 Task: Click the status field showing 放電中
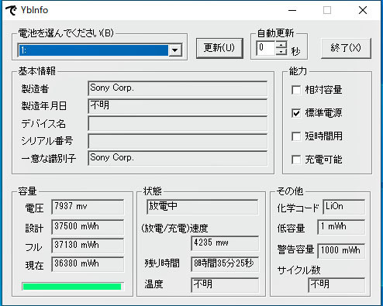click(202, 207)
